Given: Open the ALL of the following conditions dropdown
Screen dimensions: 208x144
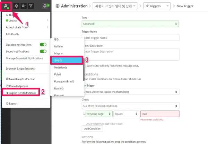Looking at the screenshot, I should 130,106.
